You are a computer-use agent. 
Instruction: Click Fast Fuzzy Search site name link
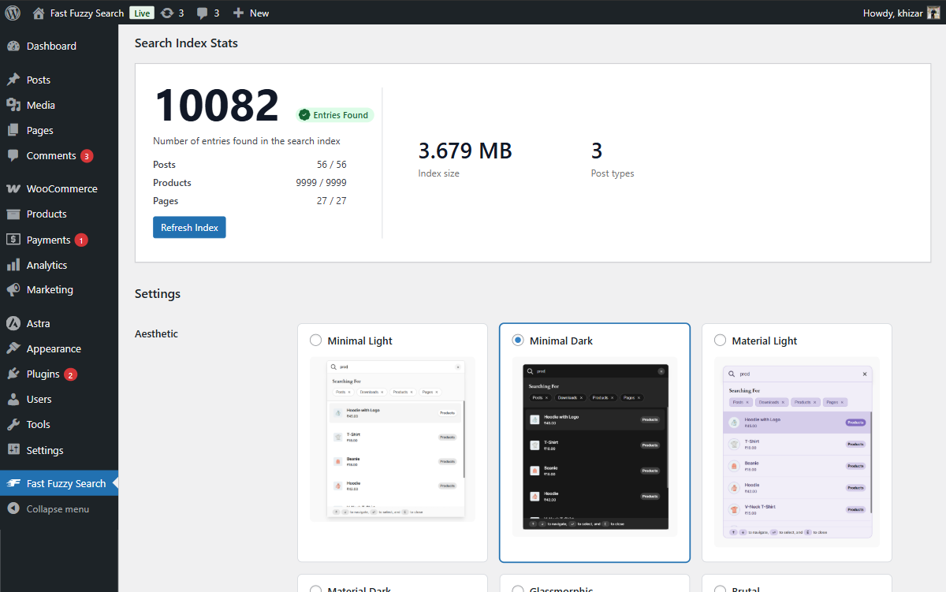87,13
